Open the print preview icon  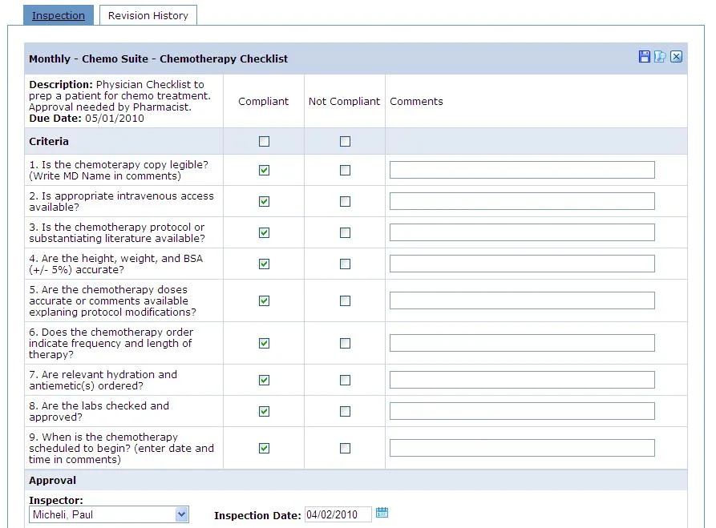[661, 57]
